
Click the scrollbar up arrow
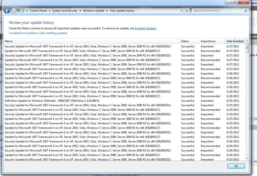click(x=247, y=40)
